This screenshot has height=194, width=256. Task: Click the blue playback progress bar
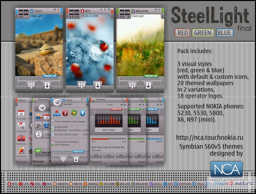click(x=154, y=139)
